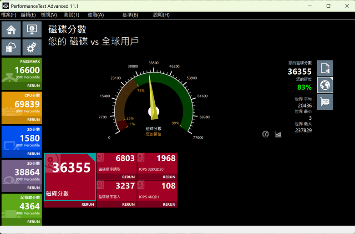Open the 編輯(E) menu
The height and width of the screenshot is (234, 355).
(28, 15)
